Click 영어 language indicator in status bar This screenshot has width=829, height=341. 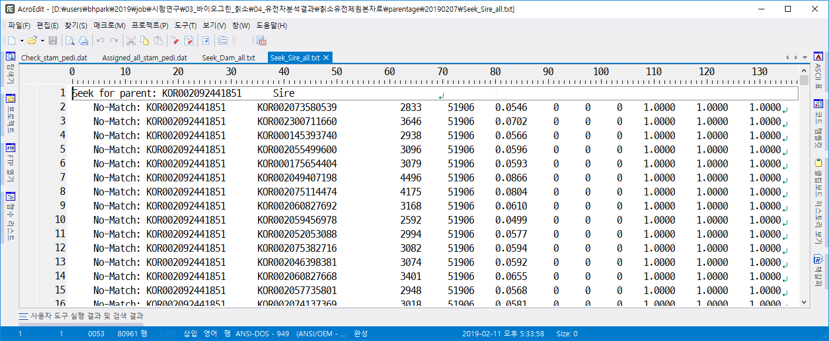[x=210, y=333]
